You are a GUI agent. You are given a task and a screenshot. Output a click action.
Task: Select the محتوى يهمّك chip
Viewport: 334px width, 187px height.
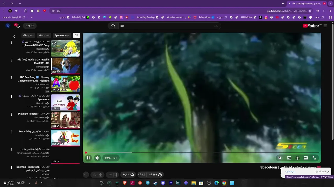pyautogui.click(x=28, y=35)
